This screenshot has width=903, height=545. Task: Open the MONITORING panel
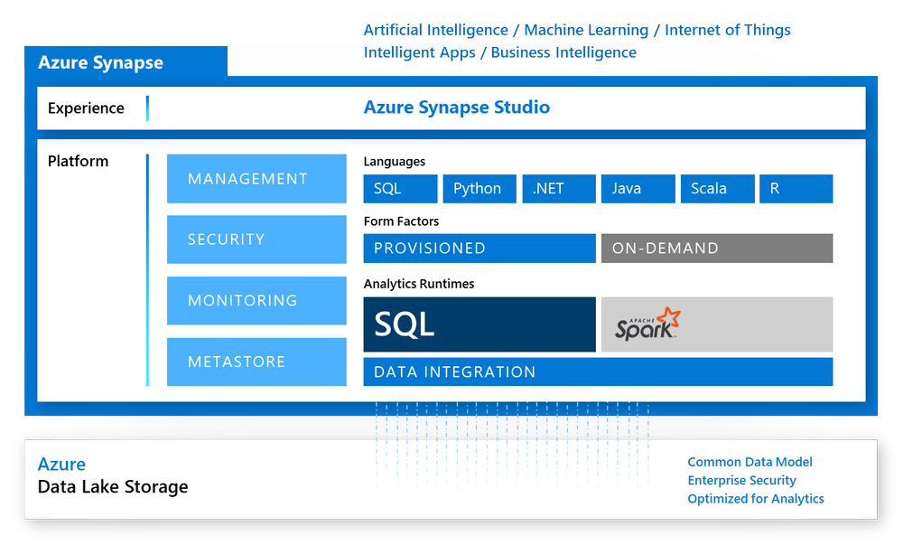tap(256, 300)
